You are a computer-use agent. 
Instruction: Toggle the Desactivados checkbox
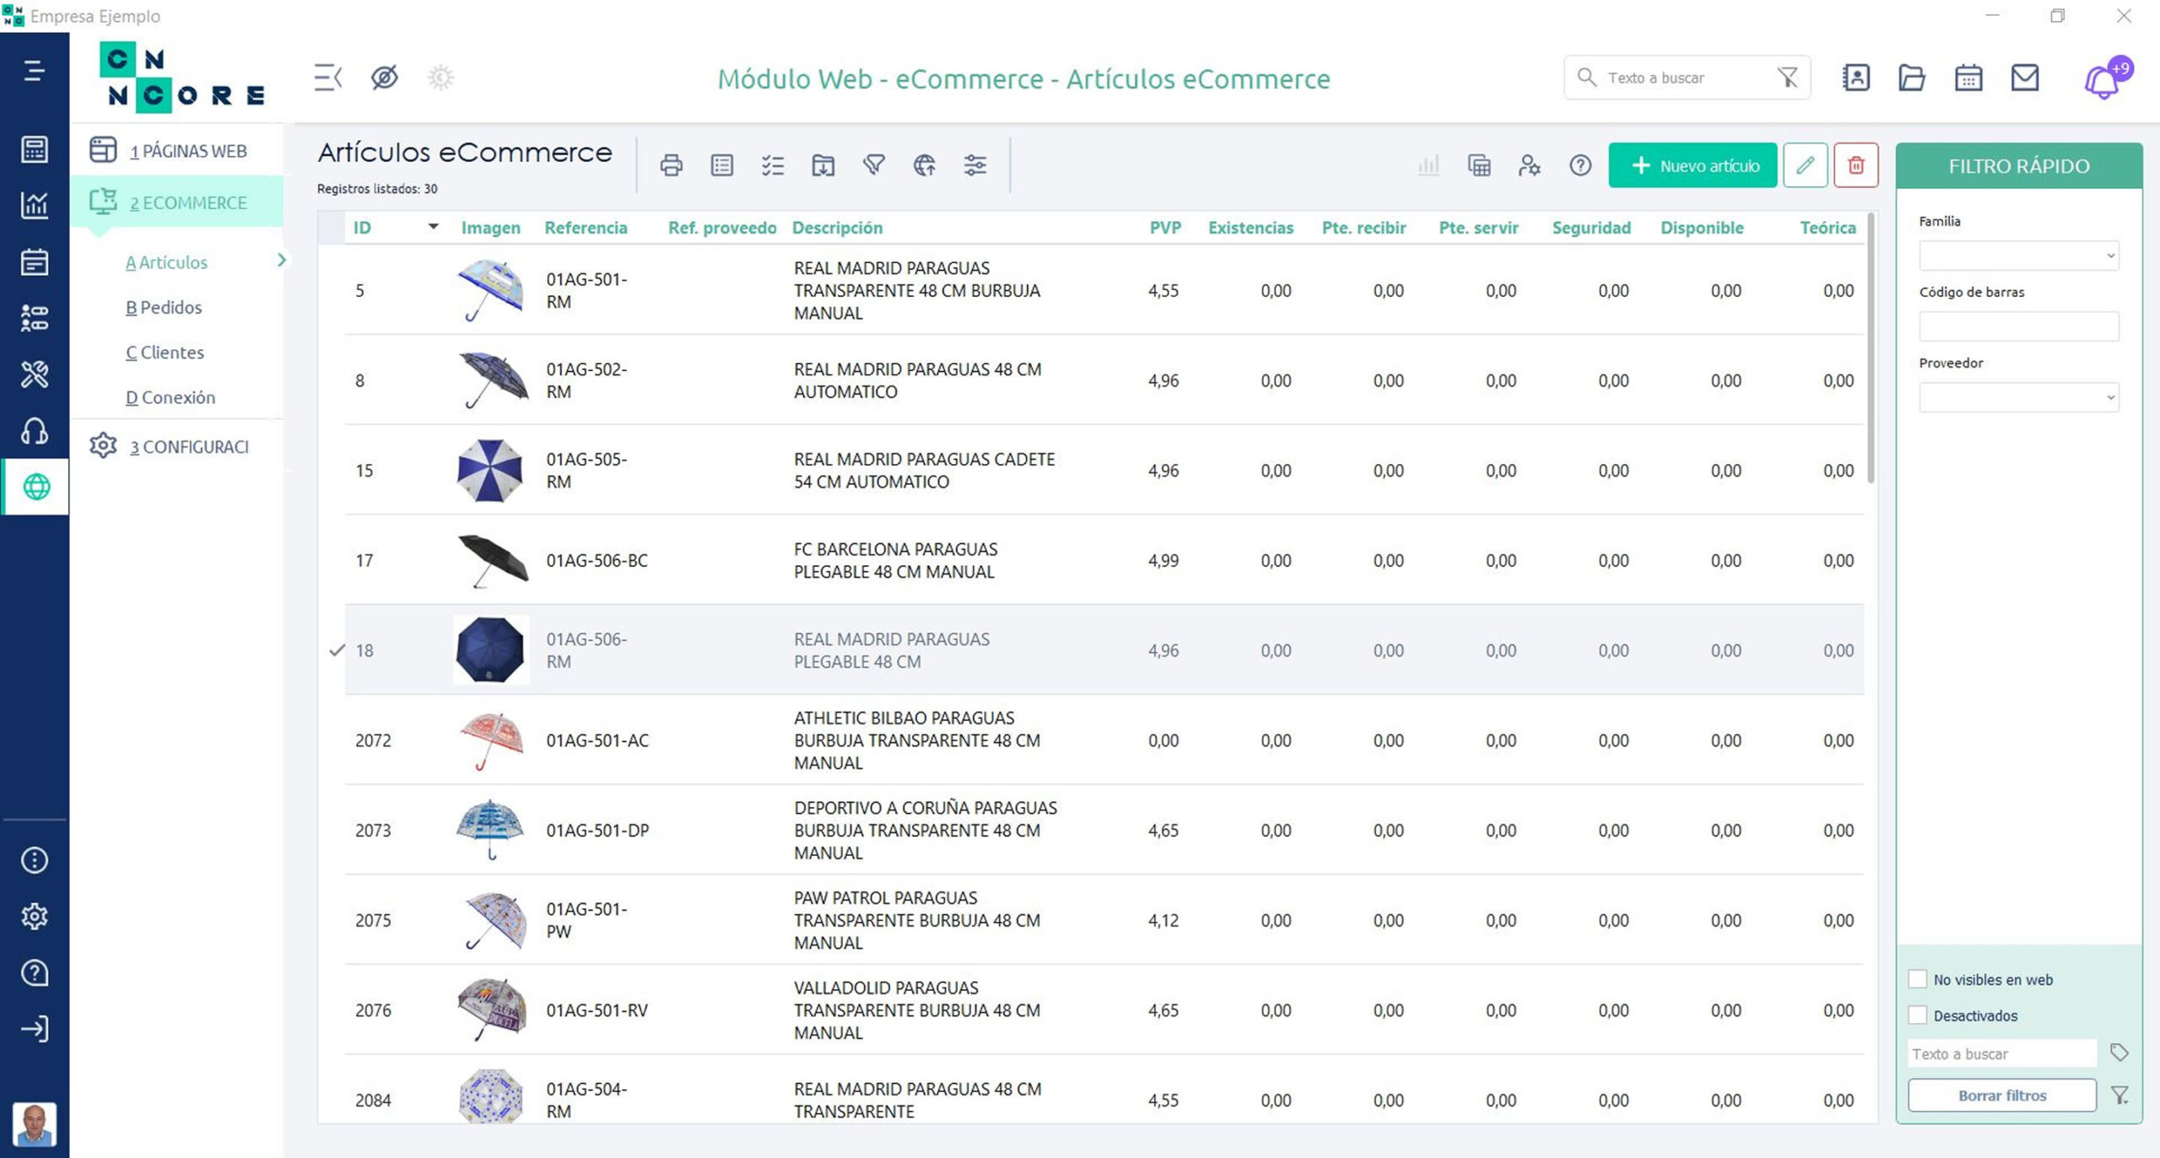[x=1918, y=1015]
